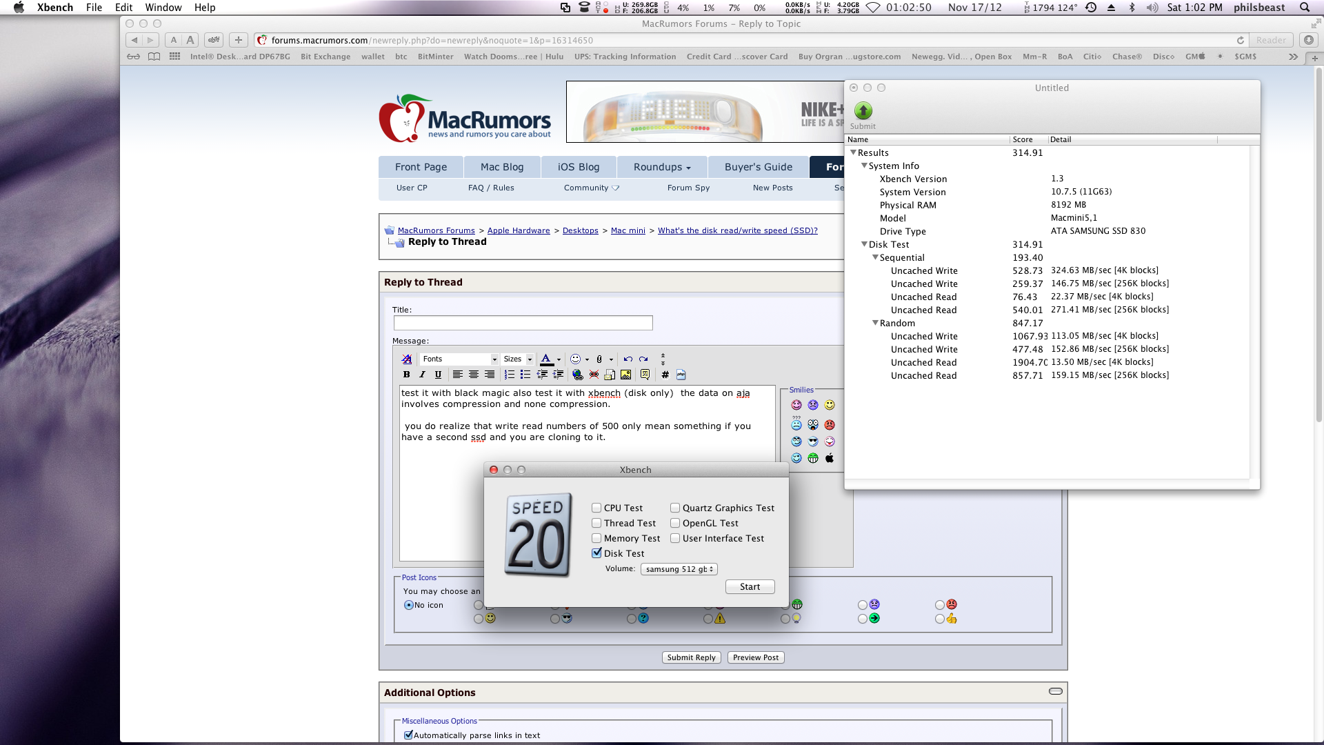
Task: Click the green Submit arrow in Xbench results
Action: pos(863,110)
